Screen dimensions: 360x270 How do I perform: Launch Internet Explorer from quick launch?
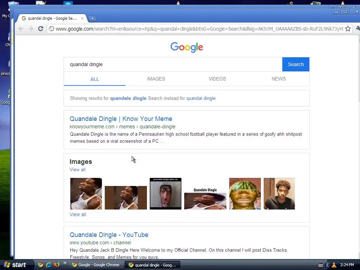[49, 264]
